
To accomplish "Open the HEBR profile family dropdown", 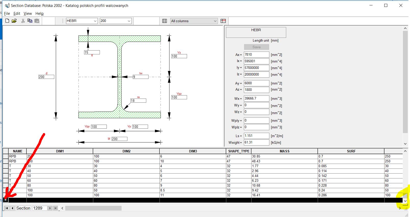I will click(95, 21).
